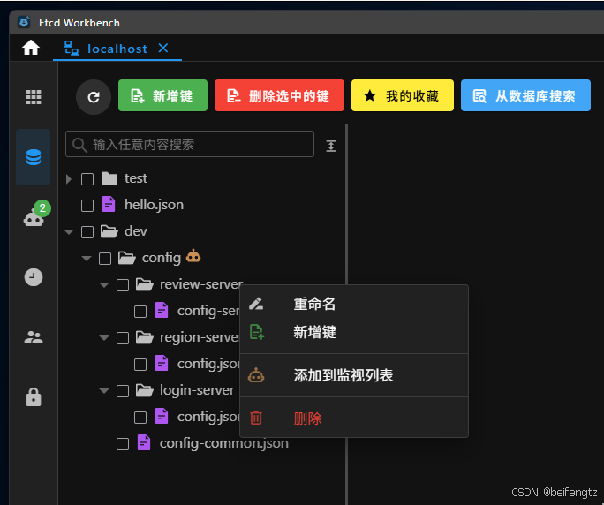The image size is (604, 505).
Task: Check the checkbox under login-server for config.json
Action: 140,418
